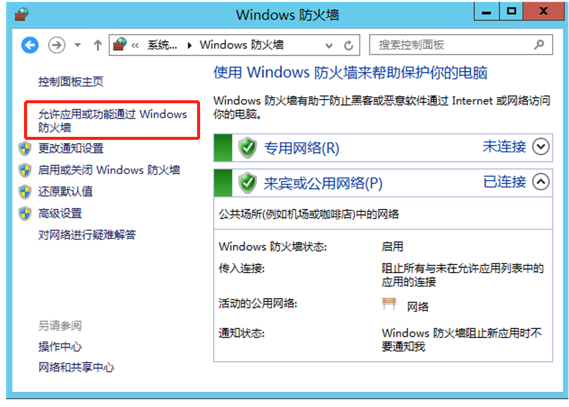
Task: Click shield icon beside 更改通知设置
Action: coord(25,148)
